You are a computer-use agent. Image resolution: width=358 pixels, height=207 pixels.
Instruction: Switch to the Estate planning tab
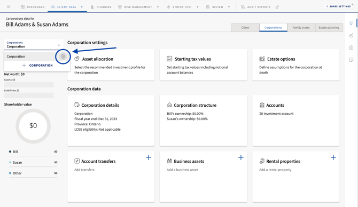tap(329, 28)
